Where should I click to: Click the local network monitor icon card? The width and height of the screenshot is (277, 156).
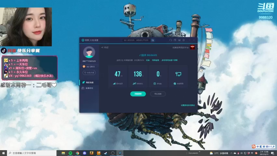(x=178, y=76)
